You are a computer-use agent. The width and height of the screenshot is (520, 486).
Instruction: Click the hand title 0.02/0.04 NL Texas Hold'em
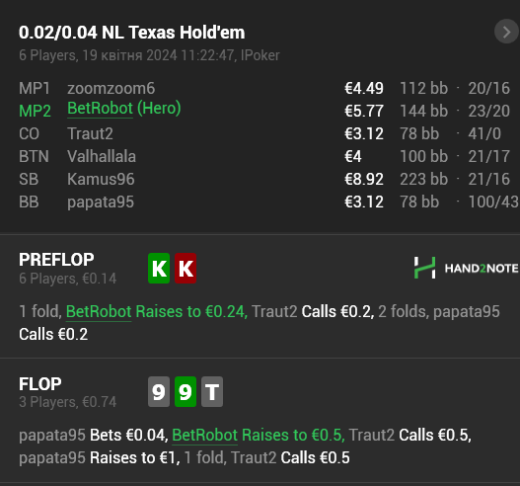click(131, 33)
